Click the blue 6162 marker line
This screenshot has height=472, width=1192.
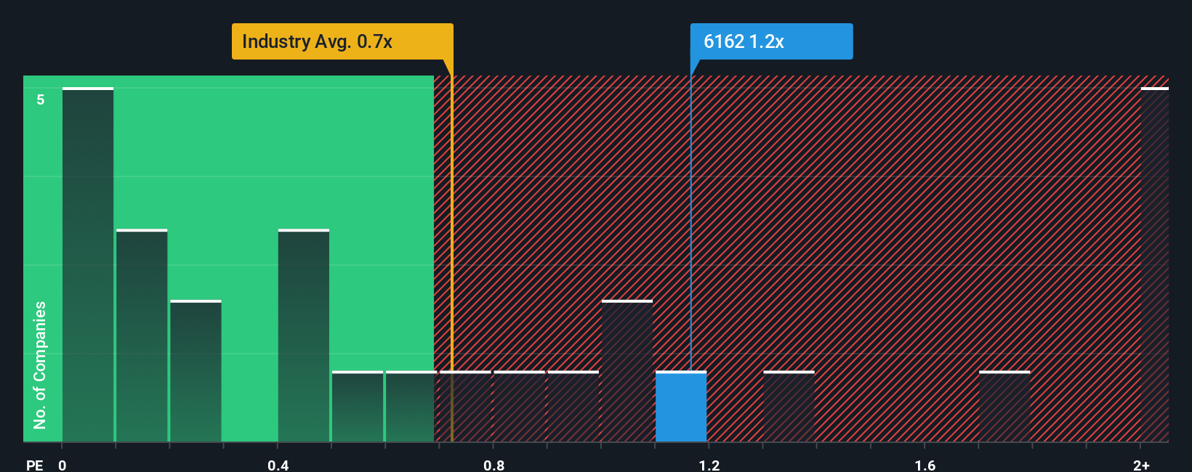coord(690,223)
